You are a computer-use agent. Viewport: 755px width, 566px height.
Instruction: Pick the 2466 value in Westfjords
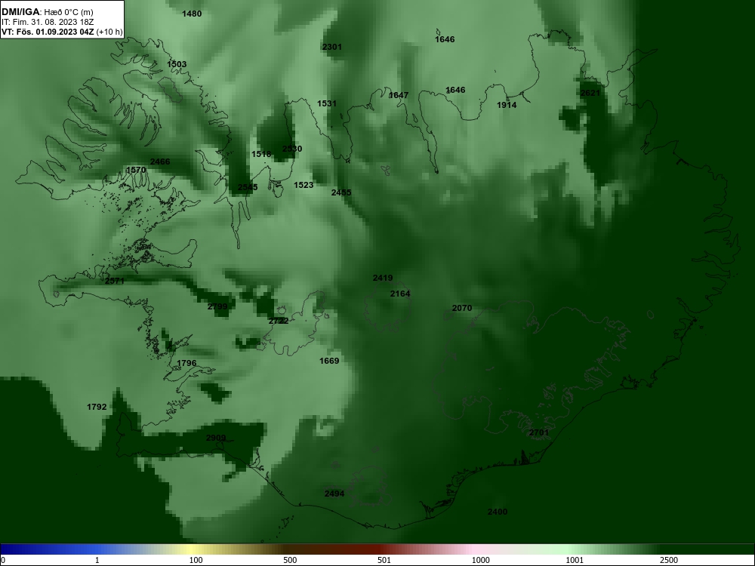pos(160,161)
